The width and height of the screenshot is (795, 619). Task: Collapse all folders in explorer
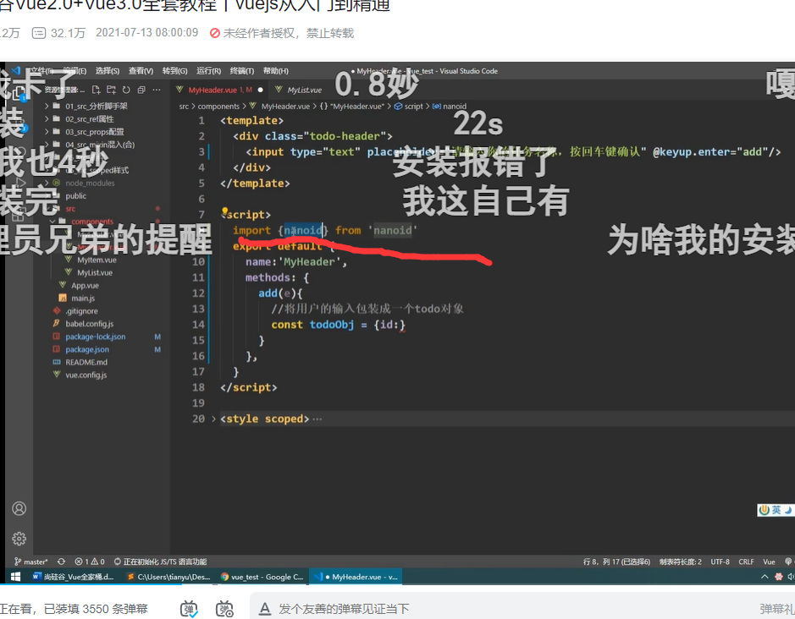(x=141, y=90)
